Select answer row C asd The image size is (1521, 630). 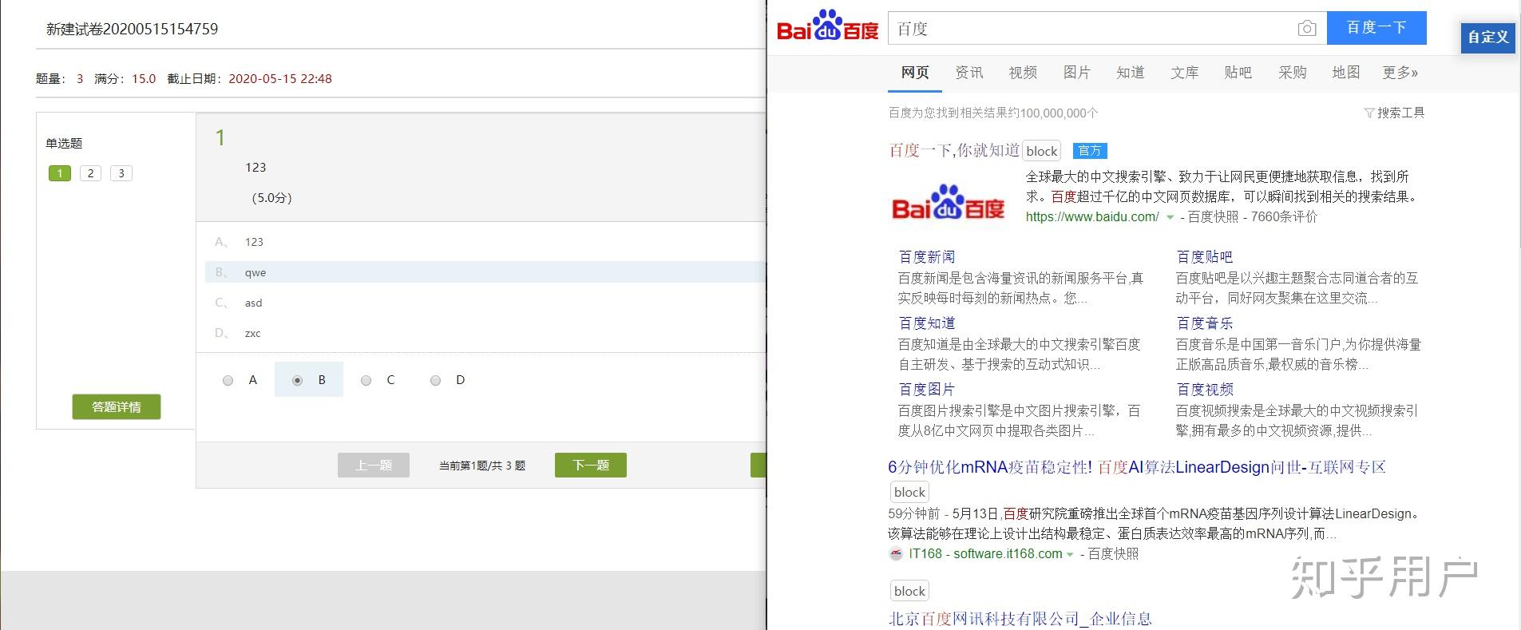point(485,303)
